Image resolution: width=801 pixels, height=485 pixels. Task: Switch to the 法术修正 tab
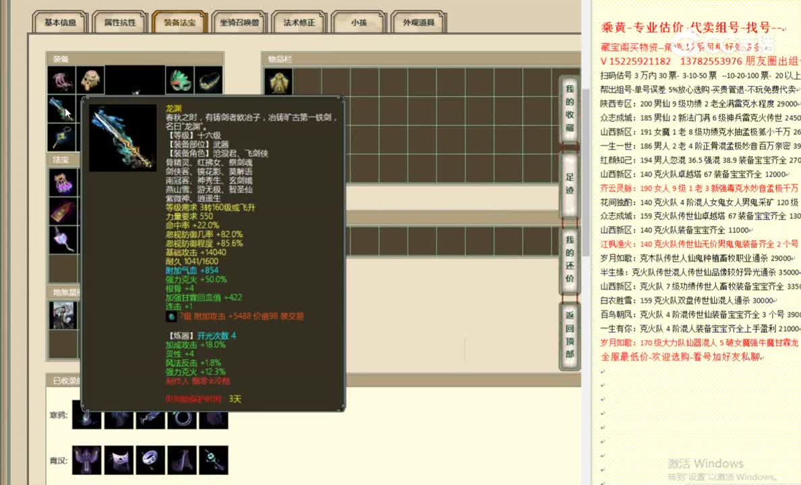coord(299,22)
